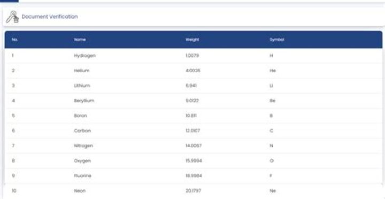Click weight value 6.941
The height and width of the screenshot is (199, 385).
tap(191, 86)
